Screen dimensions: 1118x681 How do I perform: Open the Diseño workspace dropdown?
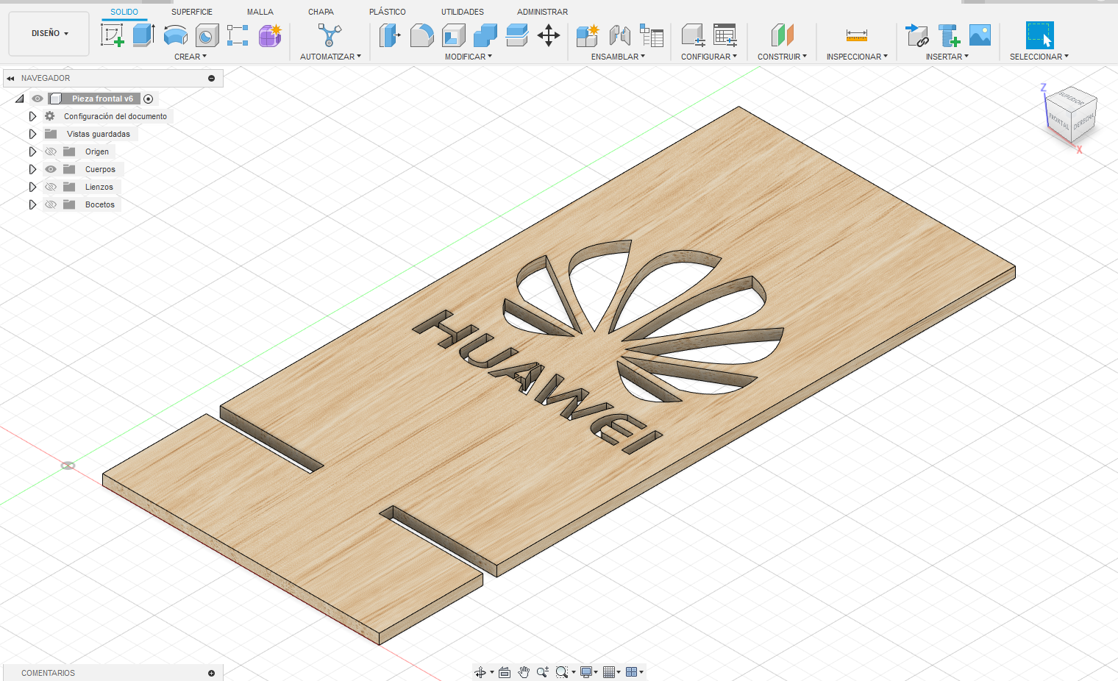click(49, 34)
